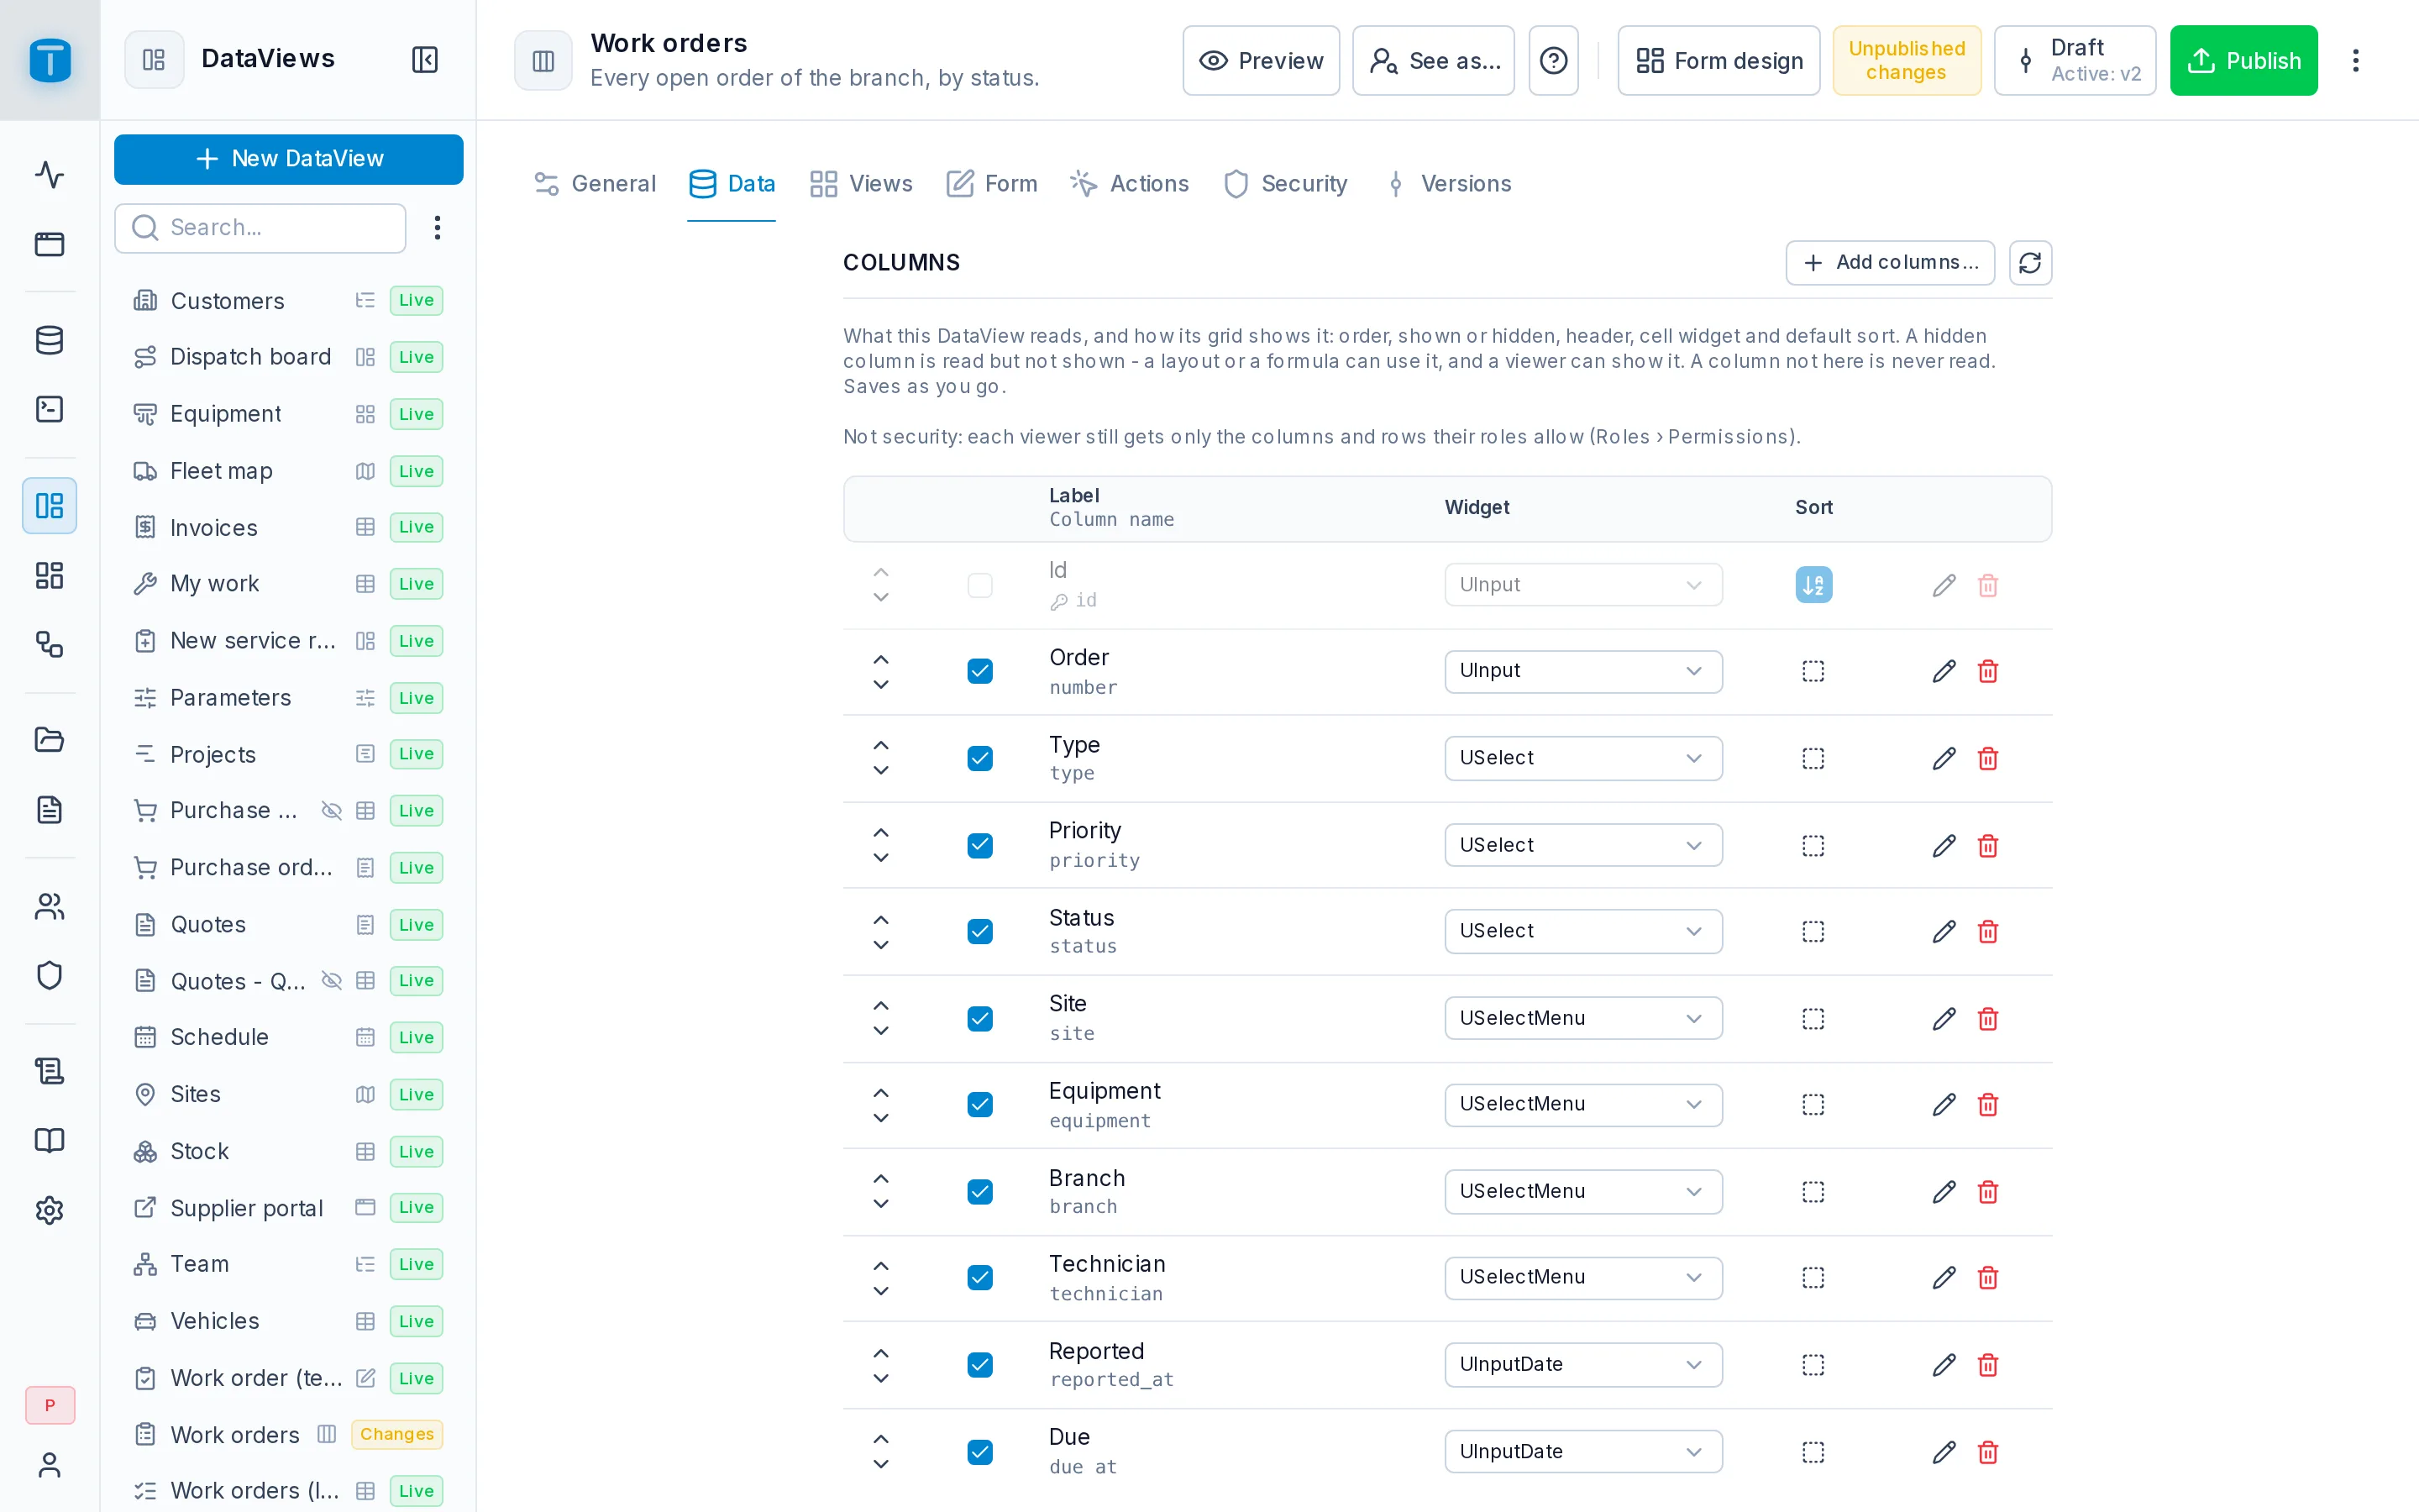Check the Id column visibility checkbox
This screenshot has height=1512, width=2419.
point(979,585)
